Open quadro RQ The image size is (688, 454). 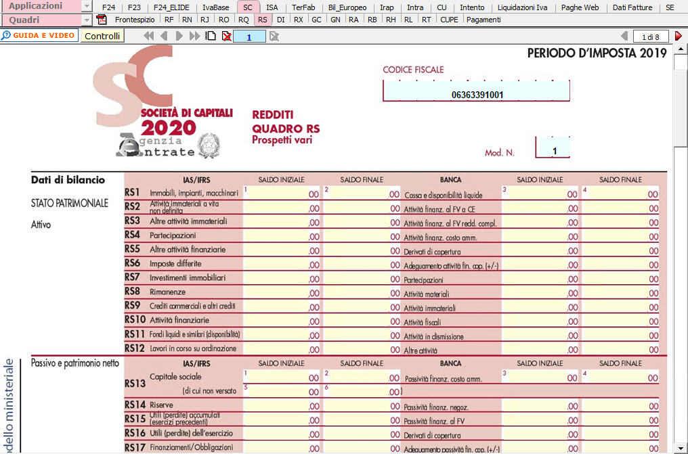(244, 20)
